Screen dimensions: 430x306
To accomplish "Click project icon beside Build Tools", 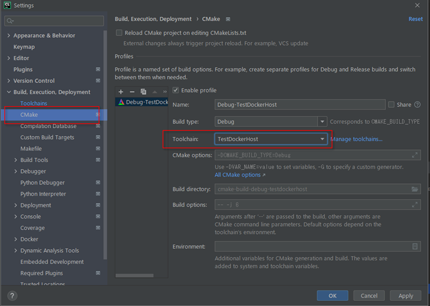I will pyautogui.click(x=98, y=160).
